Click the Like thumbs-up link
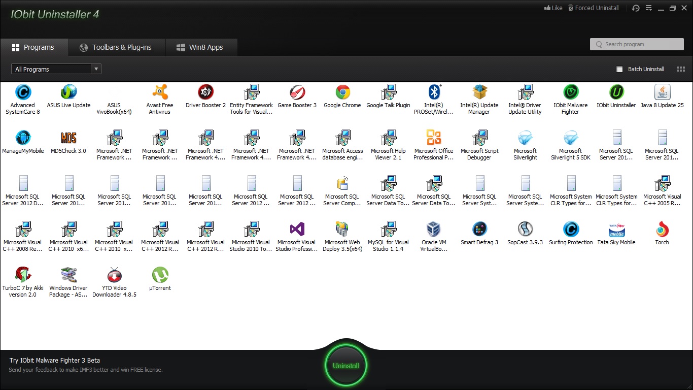Screen dimensions: 693x390 [553, 8]
